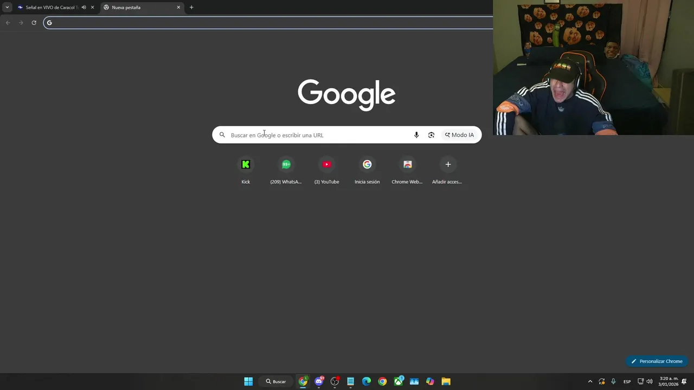Click the microphone tray icon

tap(613, 381)
